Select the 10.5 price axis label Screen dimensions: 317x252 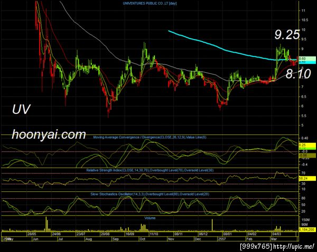pyautogui.click(x=305, y=20)
